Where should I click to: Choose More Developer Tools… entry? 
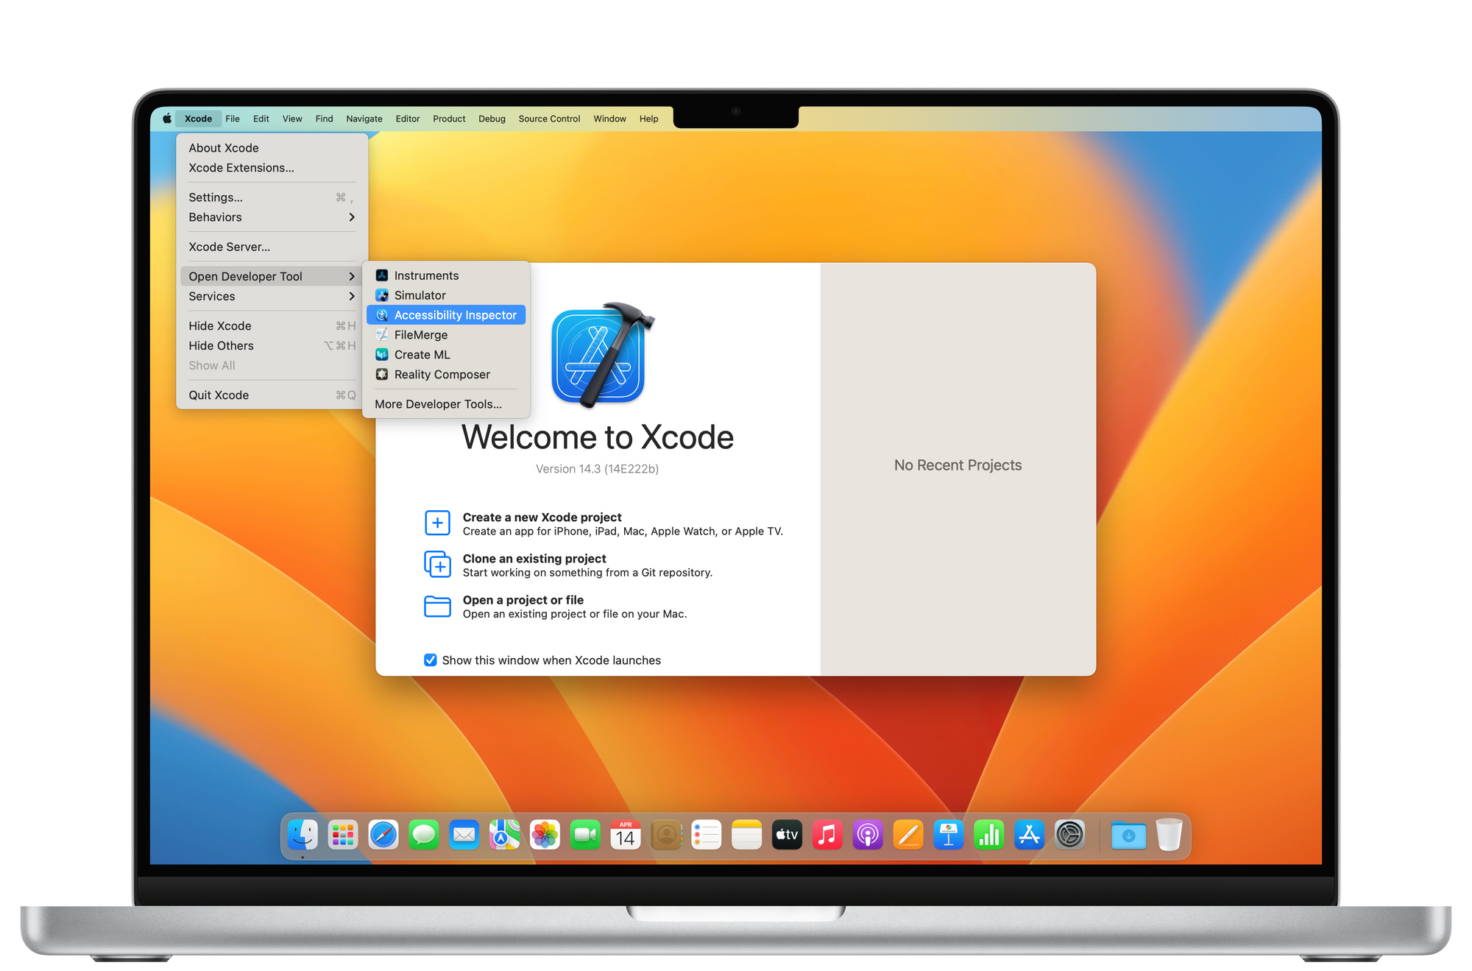pos(438,404)
